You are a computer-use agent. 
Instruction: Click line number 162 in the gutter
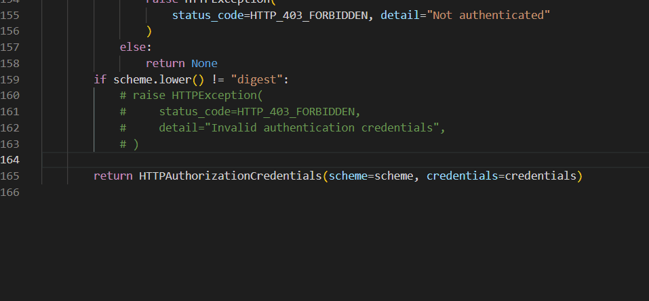[9, 128]
